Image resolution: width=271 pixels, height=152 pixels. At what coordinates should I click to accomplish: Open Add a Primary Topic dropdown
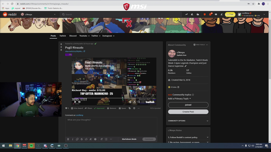click(x=180, y=98)
